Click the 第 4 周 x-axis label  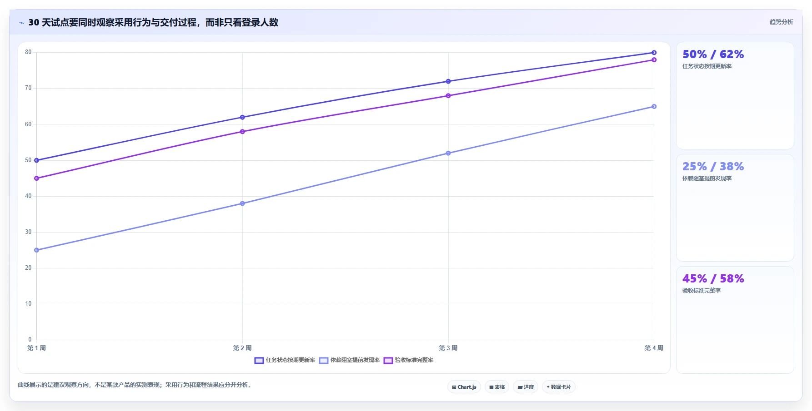[x=654, y=348]
